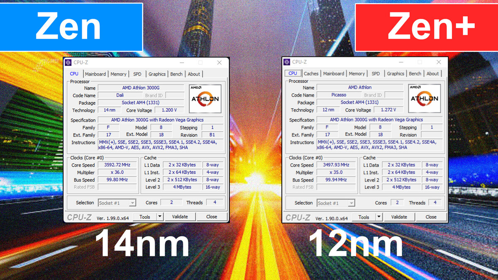Click Validate button in left CPU-Z window
Viewport: 498px width, 280px height.
(180, 217)
